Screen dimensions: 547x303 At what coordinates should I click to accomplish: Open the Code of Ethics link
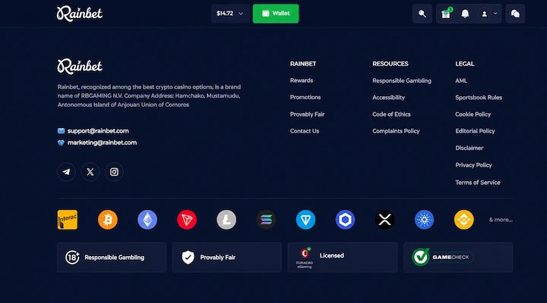click(x=391, y=114)
